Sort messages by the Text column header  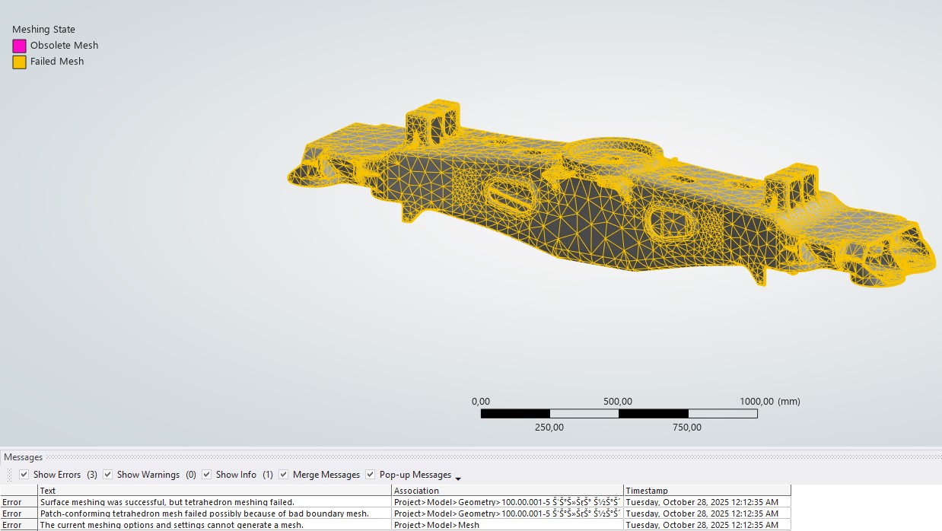pos(215,491)
